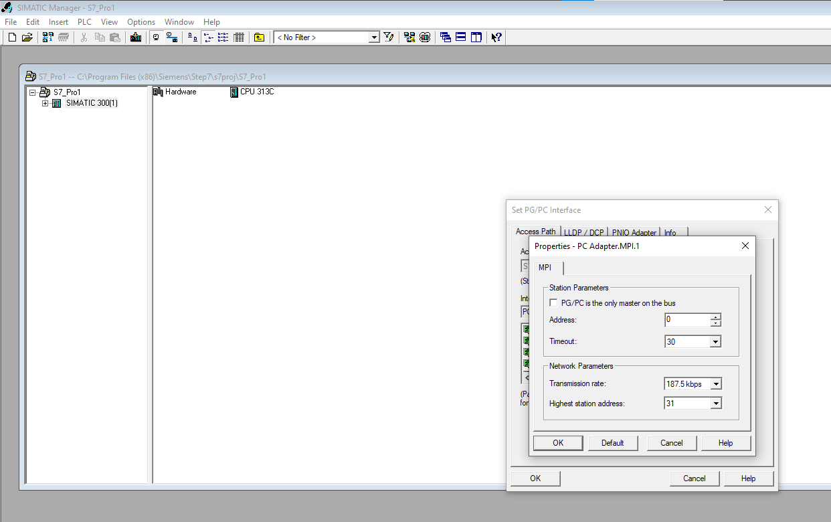Cascade windows via toolbar icon
Image resolution: width=831 pixels, height=522 pixels.
pos(446,37)
